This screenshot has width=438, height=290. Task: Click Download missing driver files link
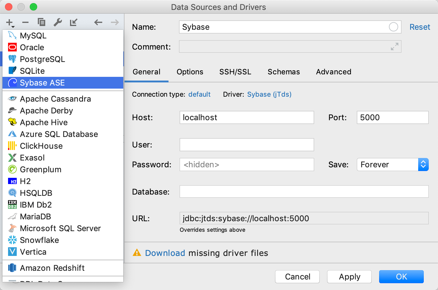click(x=165, y=253)
